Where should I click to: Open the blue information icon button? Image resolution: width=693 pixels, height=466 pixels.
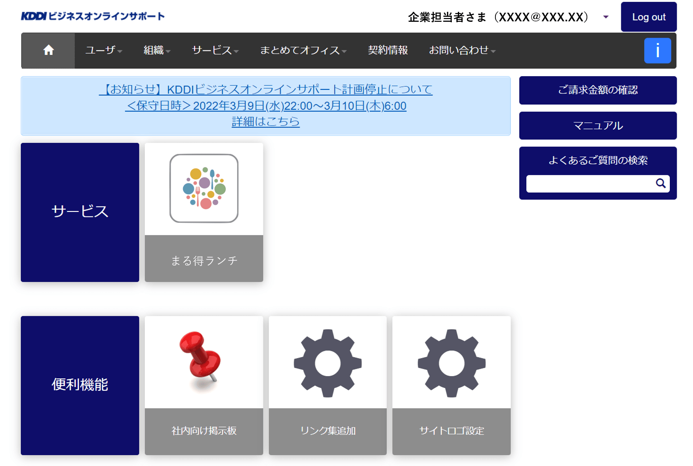[657, 50]
